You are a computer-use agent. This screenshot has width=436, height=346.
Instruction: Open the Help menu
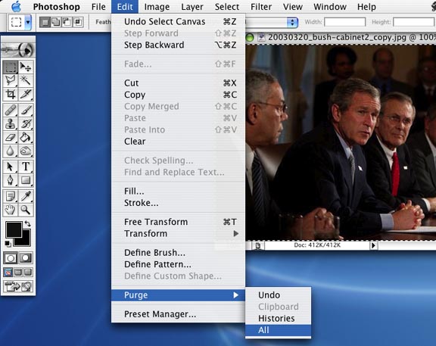point(366,7)
